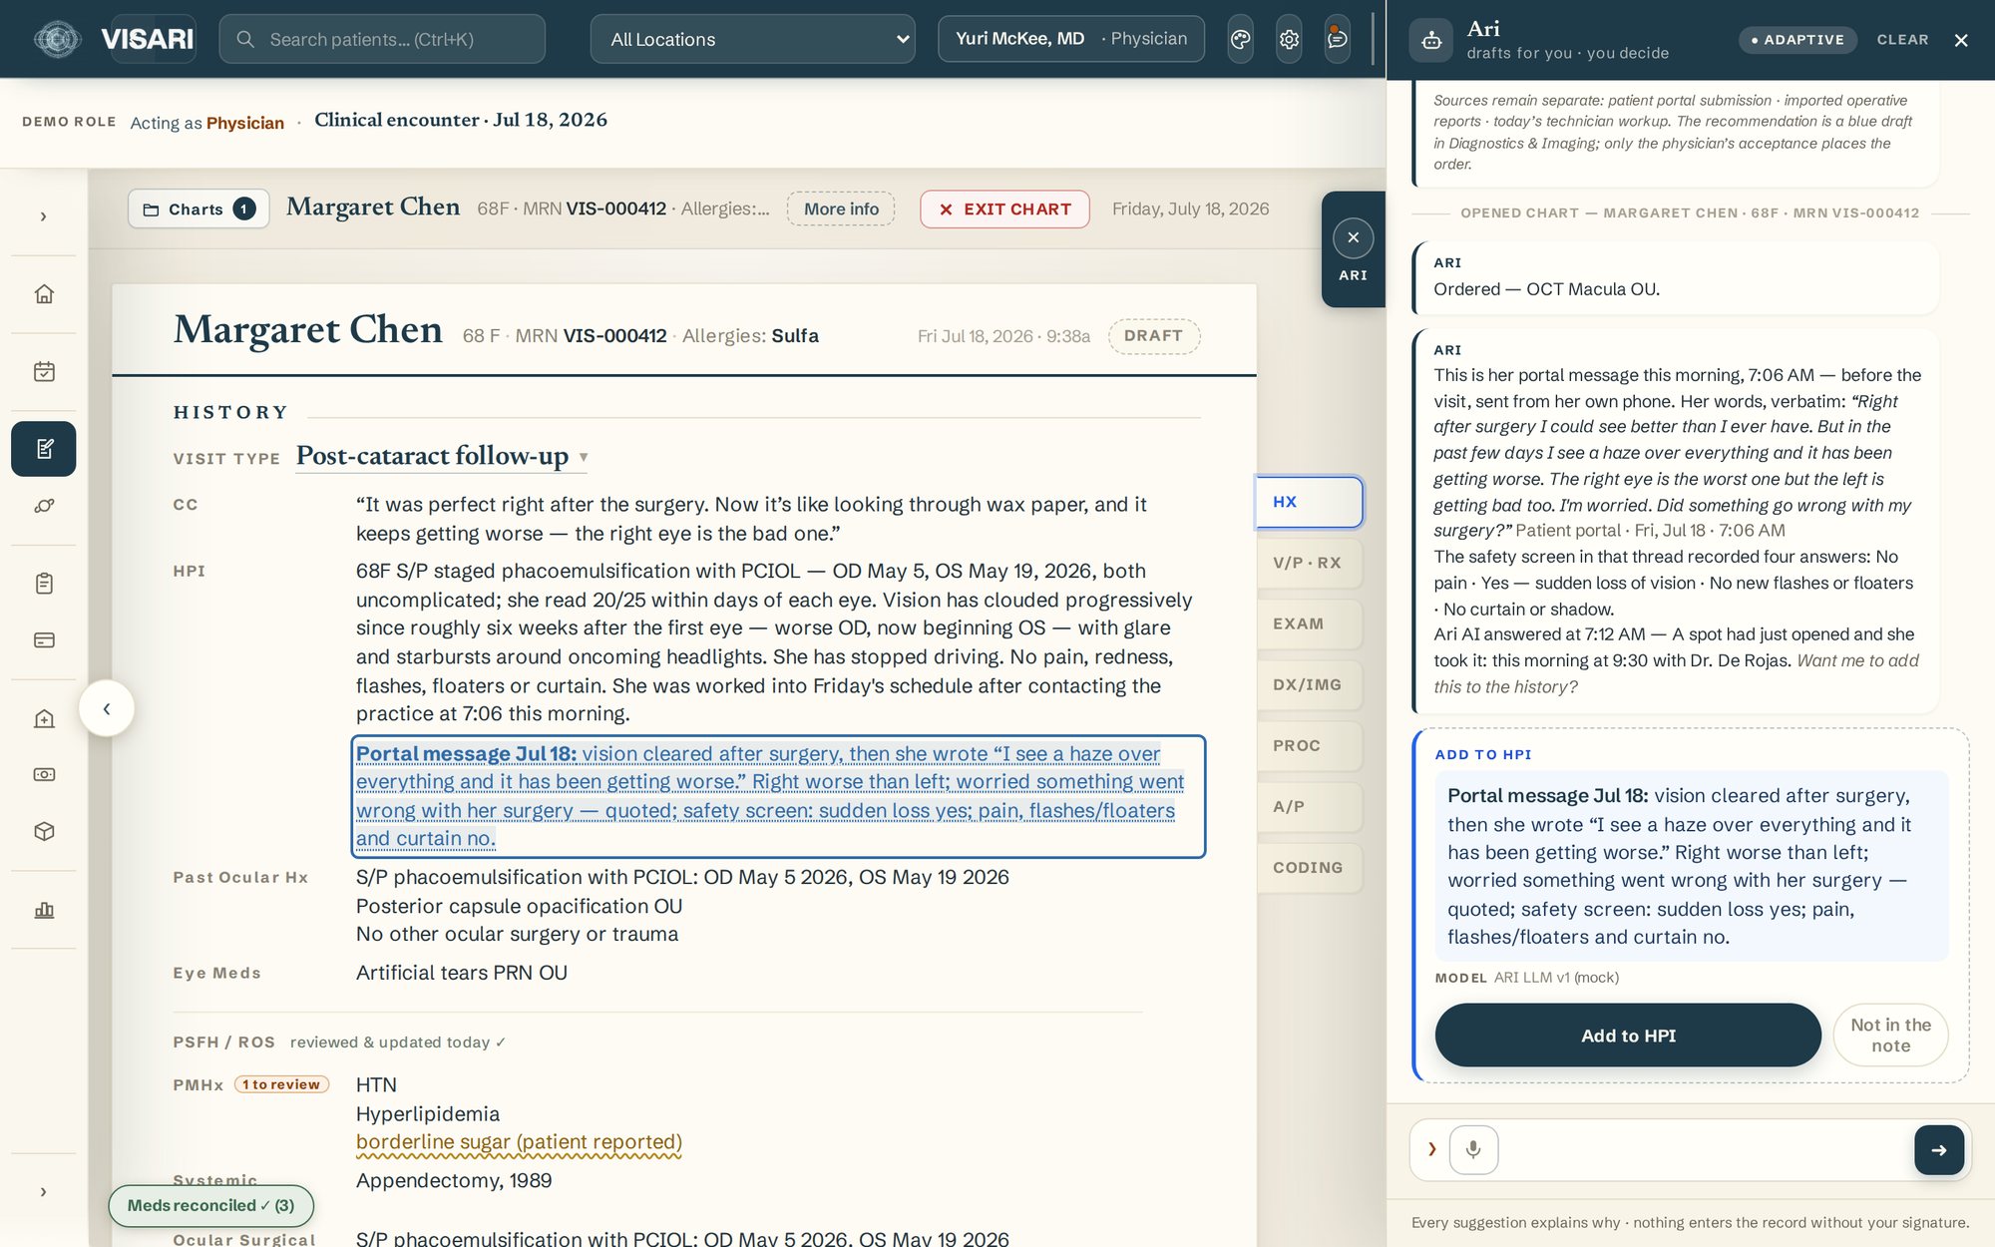This screenshot has width=1995, height=1247.
Task: Open the card billing sidebar icon
Action: [x=44, y=640]
